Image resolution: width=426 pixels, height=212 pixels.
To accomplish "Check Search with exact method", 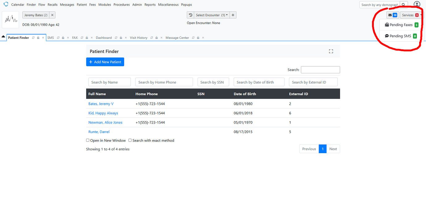I will point(130,140).
